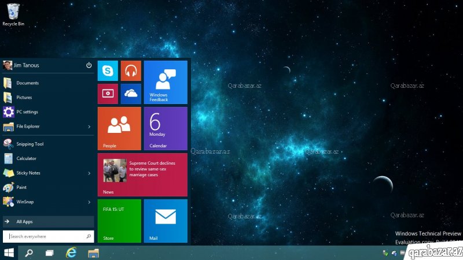
Task: Click the All Apps button
Action: click(x=48, y=222)
